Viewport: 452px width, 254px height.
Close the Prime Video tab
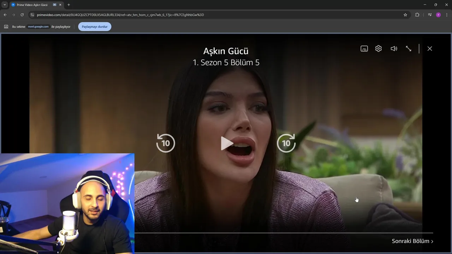click(x=60, y=5)
